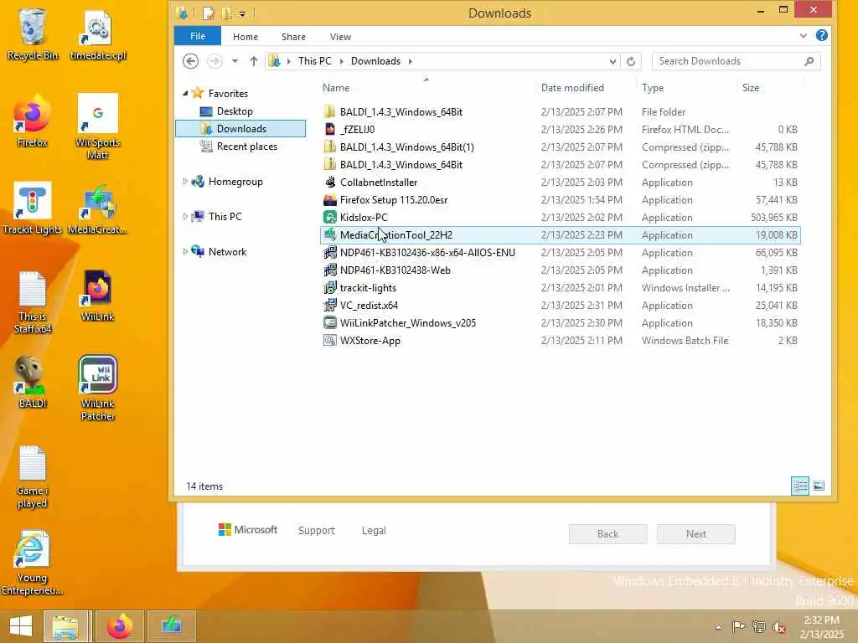Refresh the Downloads folder view

[x=631, y=61]
